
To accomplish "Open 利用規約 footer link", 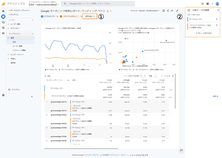I will [106, 155].
